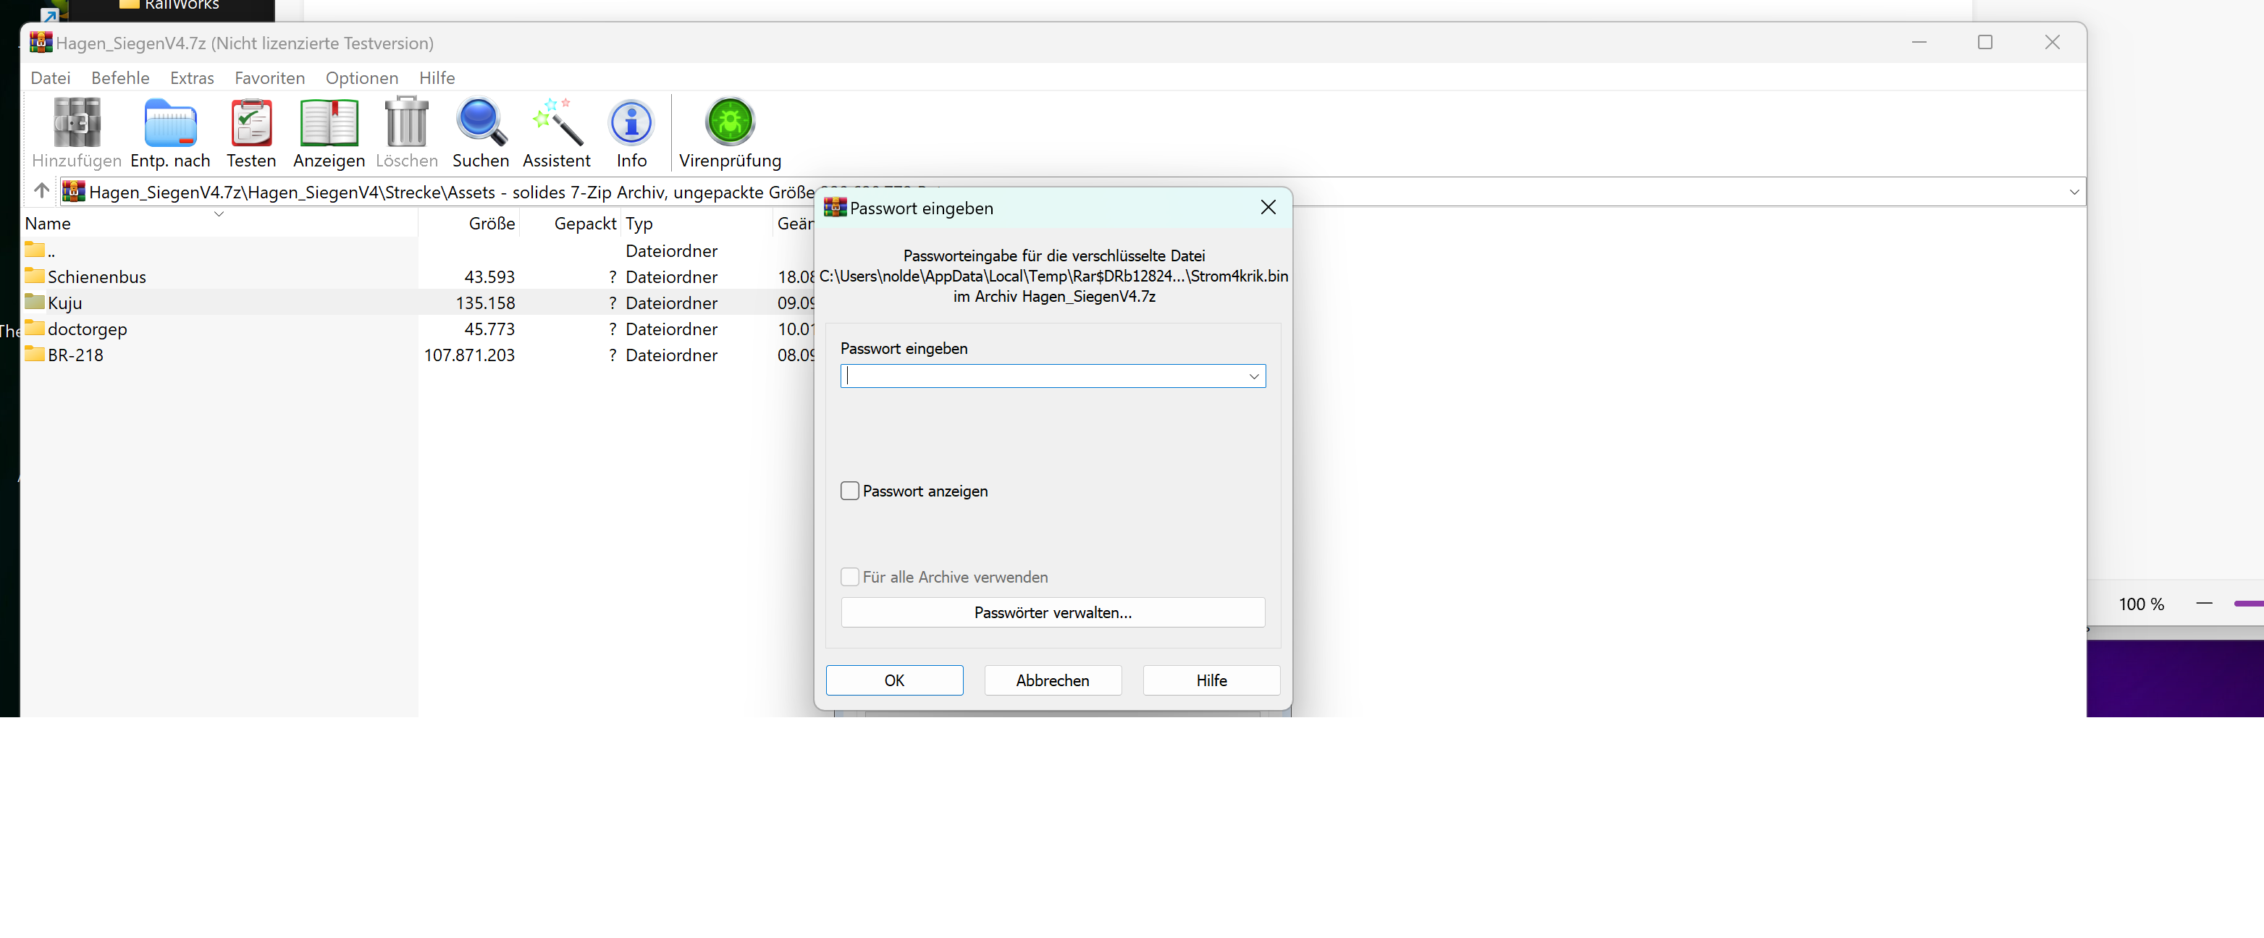Click size value 43.593
Image resolution: width=2264 pixels, height=938 pixels.
489,276
